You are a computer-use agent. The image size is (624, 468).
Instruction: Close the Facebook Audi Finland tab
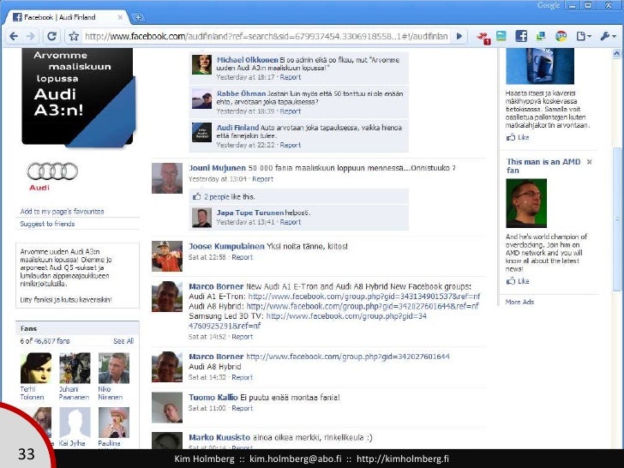tap(120, 17)
